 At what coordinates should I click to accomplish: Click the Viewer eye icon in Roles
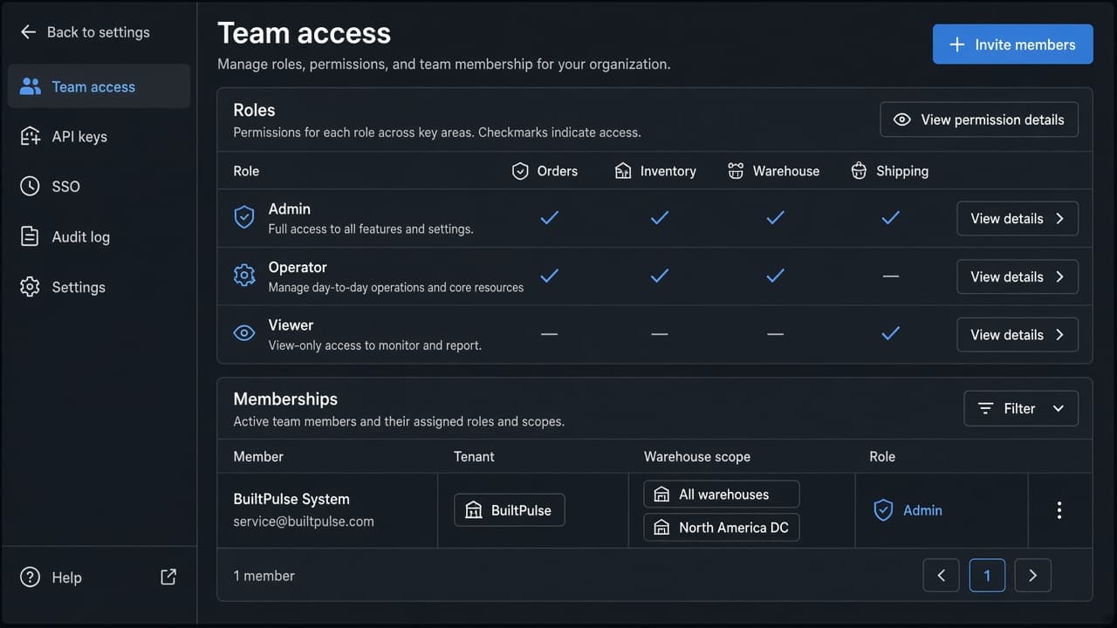click(244, 333)
